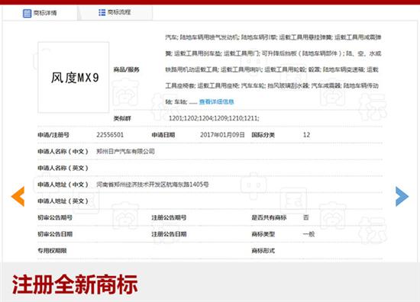Select similar group codes 1201;1202;1204
This screenshot has width=420, height=302.
pyautogui.click(x=214, y=118)
